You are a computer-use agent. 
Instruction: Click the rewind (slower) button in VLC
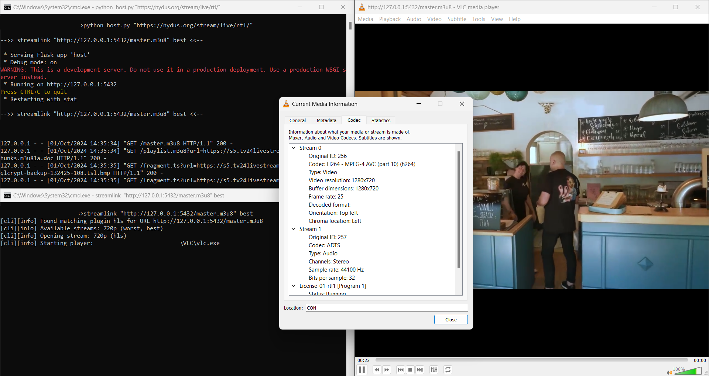coord(377,370)
